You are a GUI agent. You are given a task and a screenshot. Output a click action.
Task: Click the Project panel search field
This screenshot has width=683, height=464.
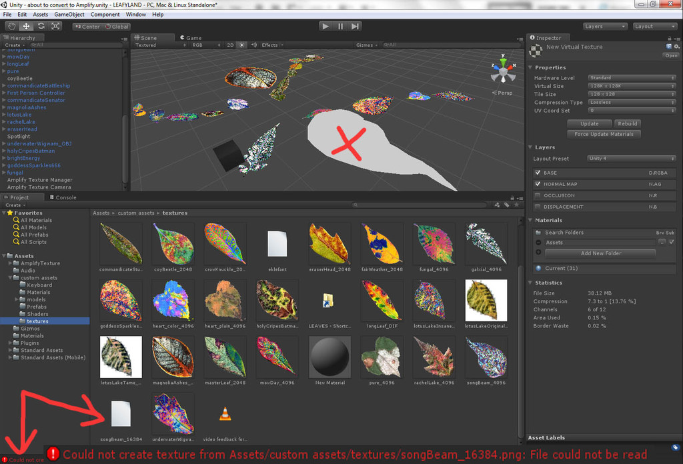pyautogui.click(x=420, y=205)
